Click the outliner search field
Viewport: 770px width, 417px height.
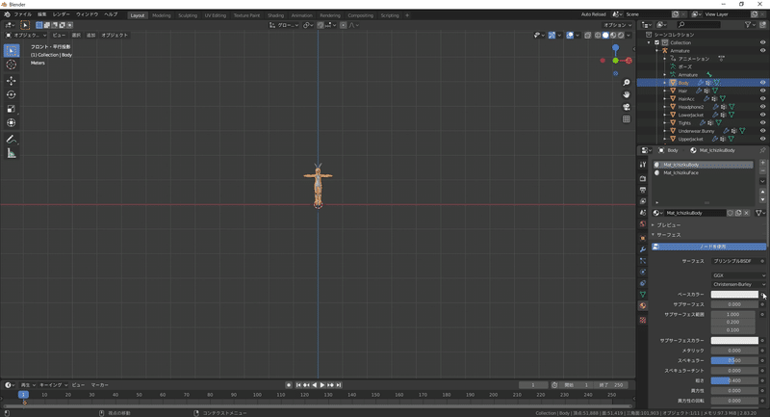click(x=699, y=25)
